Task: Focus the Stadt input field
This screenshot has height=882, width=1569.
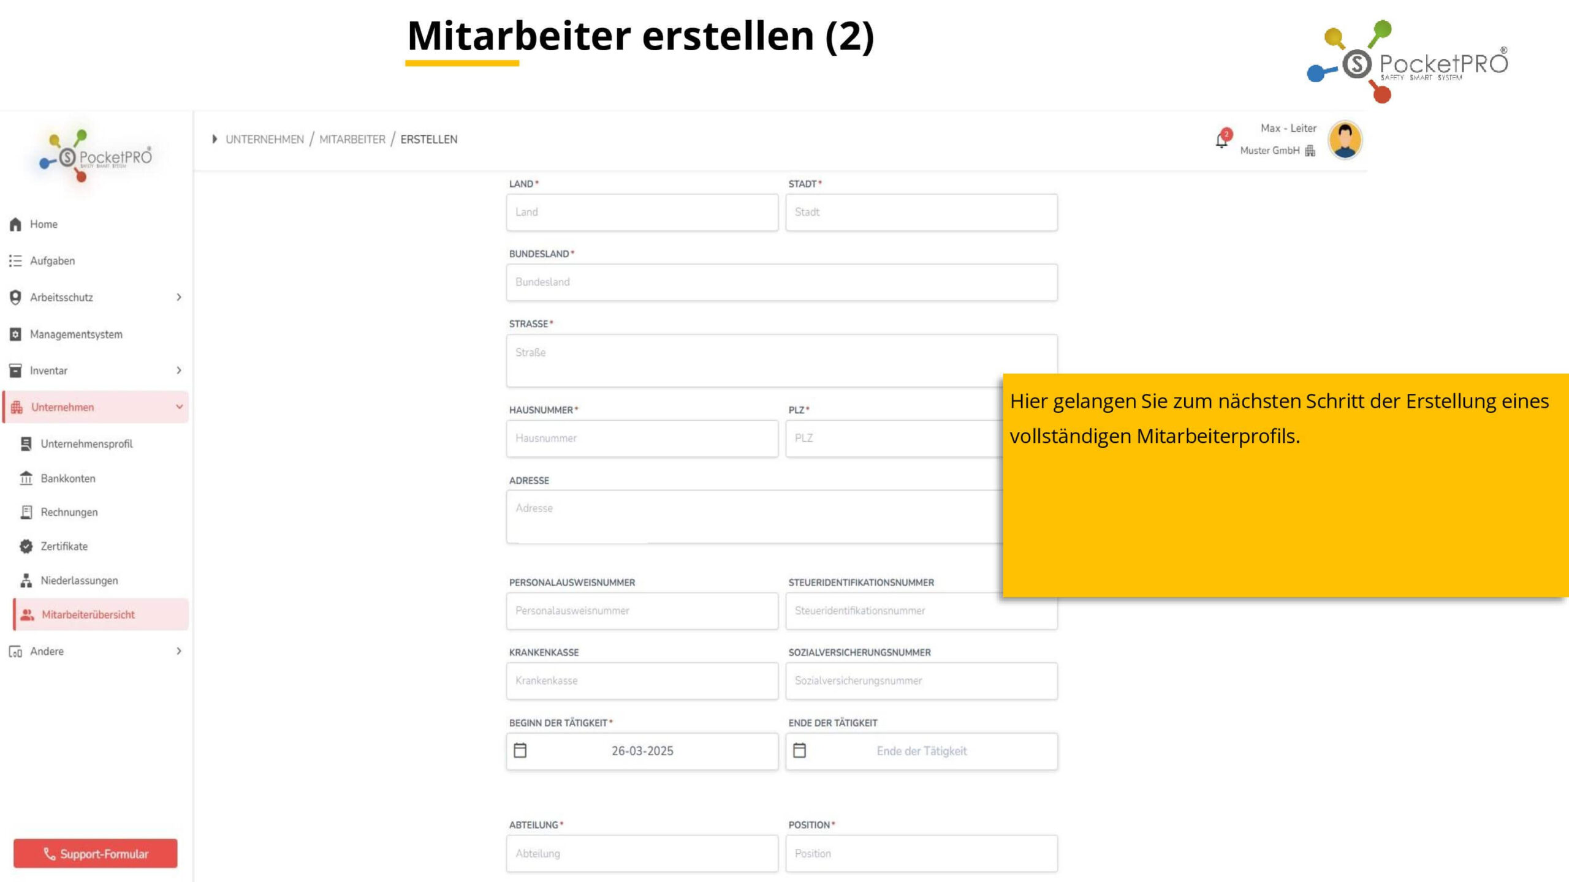Action: coord(922,213)
